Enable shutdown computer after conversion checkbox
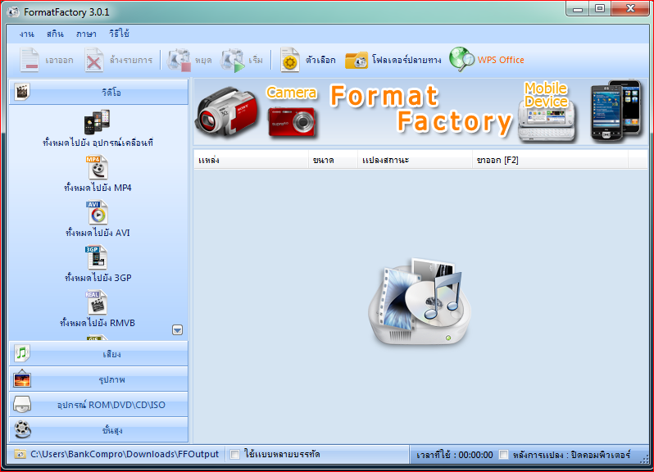Image resolution: width=654 pixels, height=472 pixels. 504,455
